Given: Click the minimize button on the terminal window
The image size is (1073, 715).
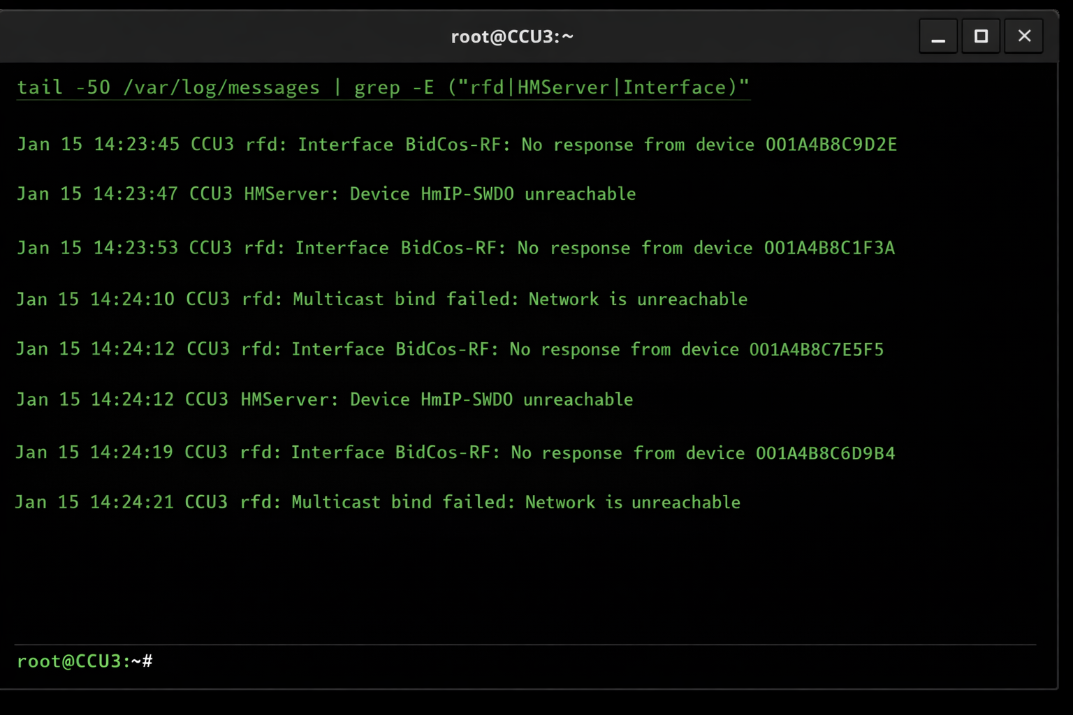Looking at the screenshot, I should pos(937,36).
